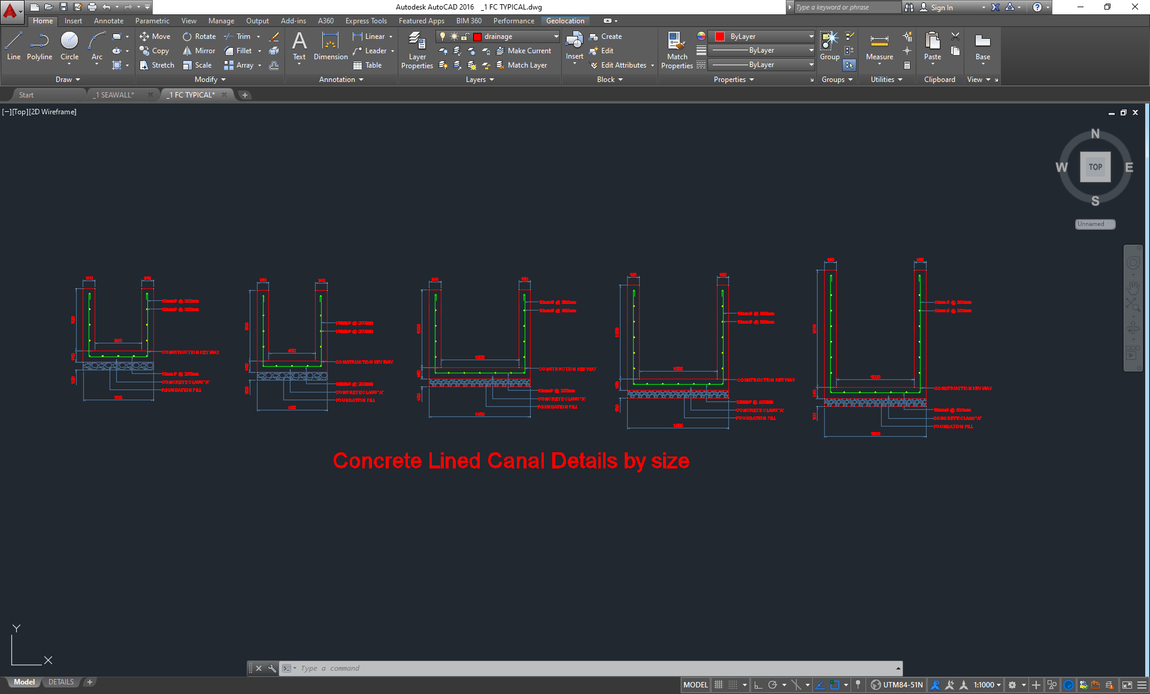The width and height of the screenshot is (1150, 694).
Task: Toggle ortho mode in status bar
Action: point(758,685)
